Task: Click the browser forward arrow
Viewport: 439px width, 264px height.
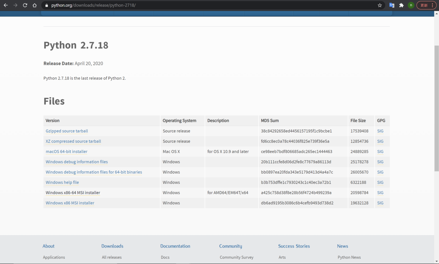Action: [x=15, y=5]
